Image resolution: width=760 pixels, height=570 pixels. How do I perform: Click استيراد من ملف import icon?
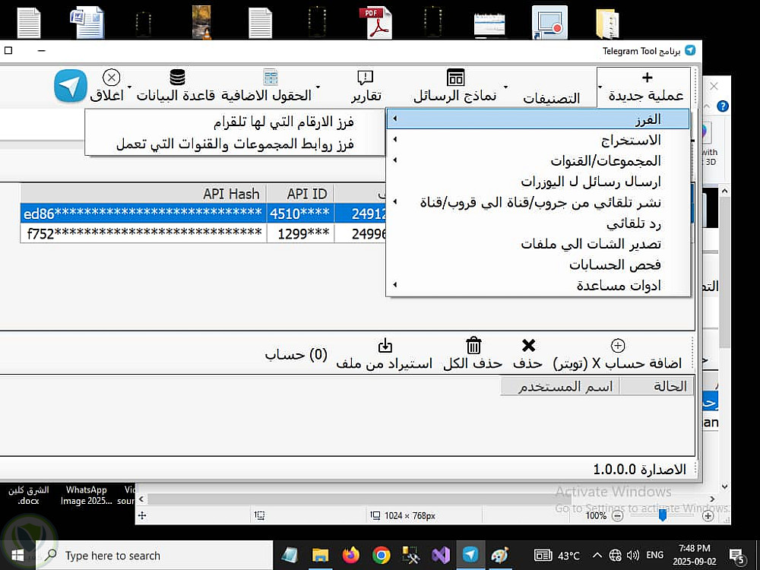click(385, 346)
